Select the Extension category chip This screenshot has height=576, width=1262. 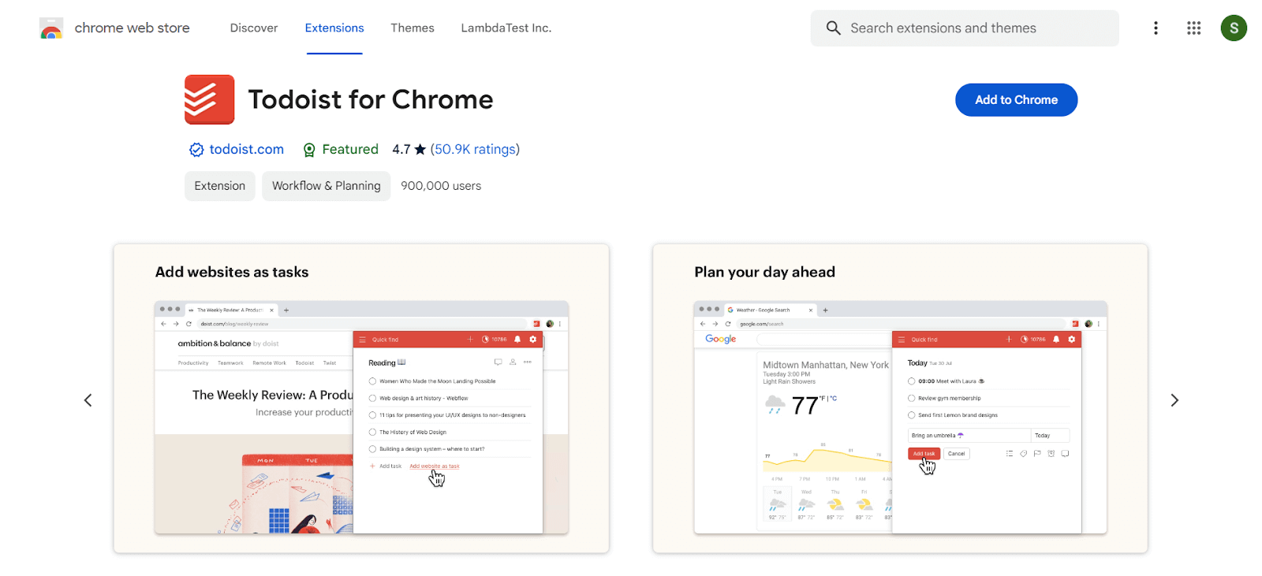[220, 186]
